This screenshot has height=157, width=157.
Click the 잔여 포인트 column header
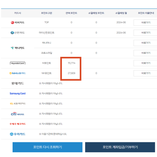[x=71, y=13]
